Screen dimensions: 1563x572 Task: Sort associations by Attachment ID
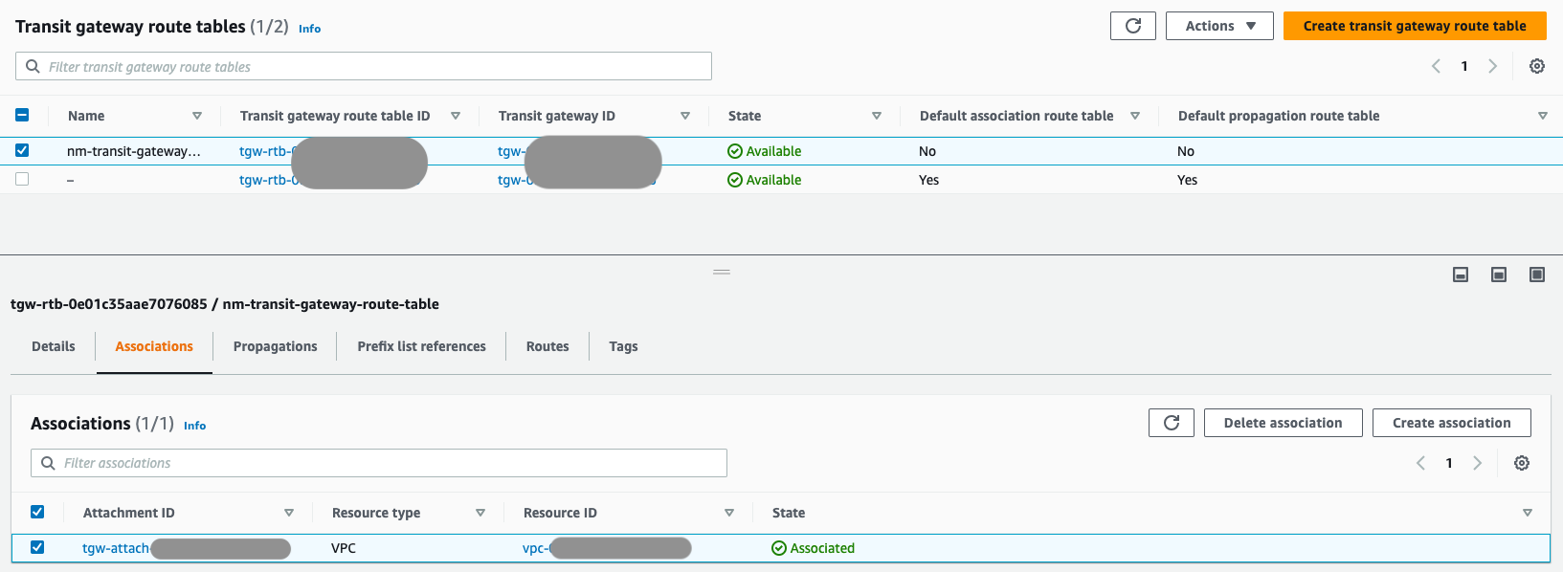[x=289, y=513]
